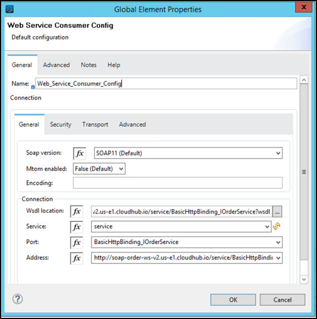Open the Address combo box
This screenshot has width=317, height=319.
(x=187, y=258)
